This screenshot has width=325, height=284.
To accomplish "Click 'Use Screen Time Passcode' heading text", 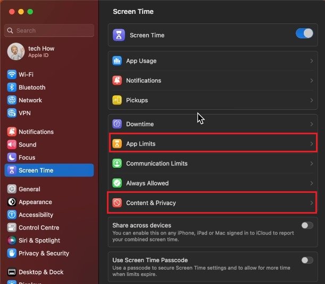I will click(x=150, y=260).
